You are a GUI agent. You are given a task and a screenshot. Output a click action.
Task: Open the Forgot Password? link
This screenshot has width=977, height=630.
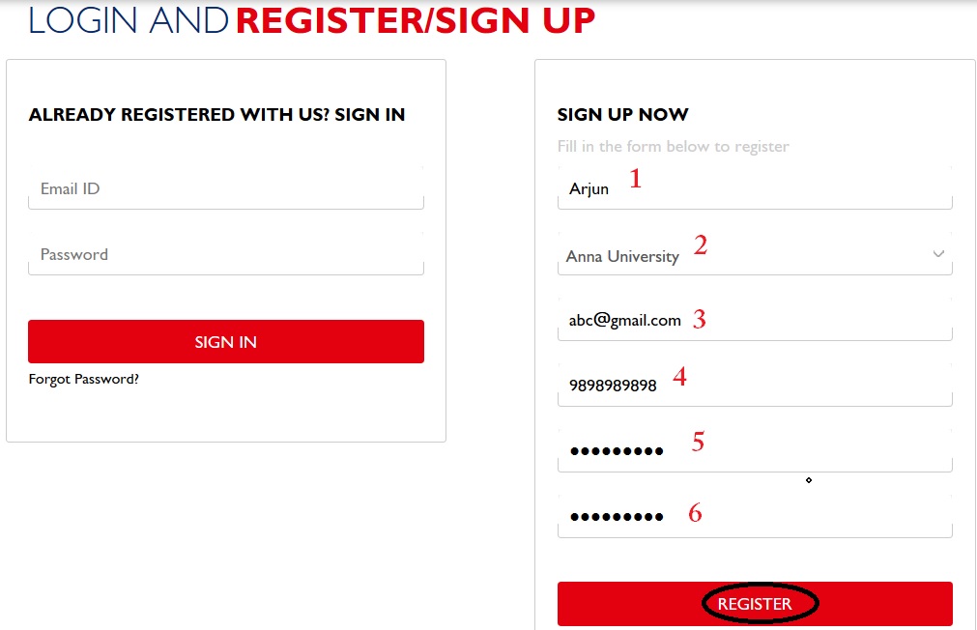click(x=84, y=379)
